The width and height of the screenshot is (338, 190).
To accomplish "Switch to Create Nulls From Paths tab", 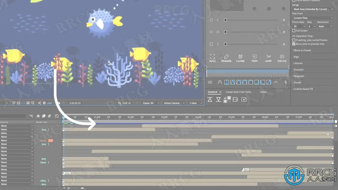I will point(238,92).
